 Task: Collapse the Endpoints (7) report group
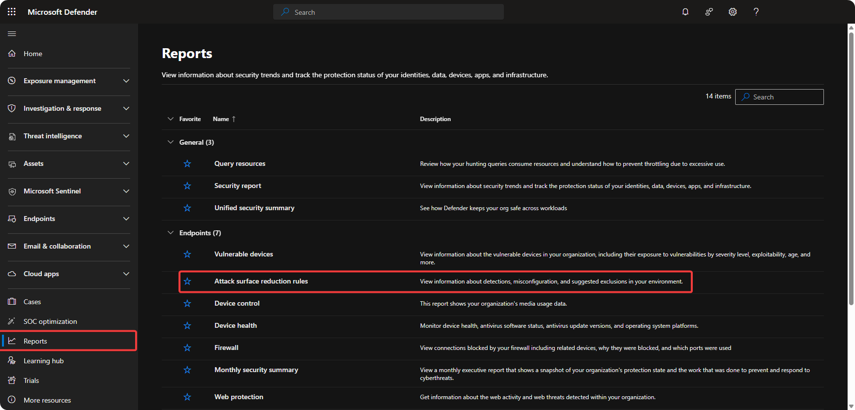pos(171,233)
